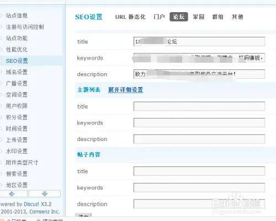Select 附件类型尺寸 sidebar entry
276x221 pixels.
(x=22, y=163)
